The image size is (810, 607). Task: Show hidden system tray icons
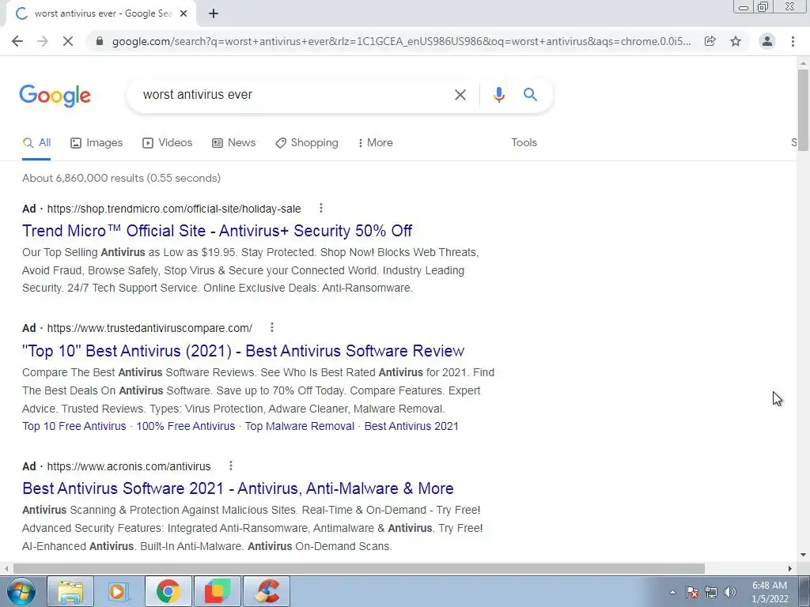click(672, 592)
